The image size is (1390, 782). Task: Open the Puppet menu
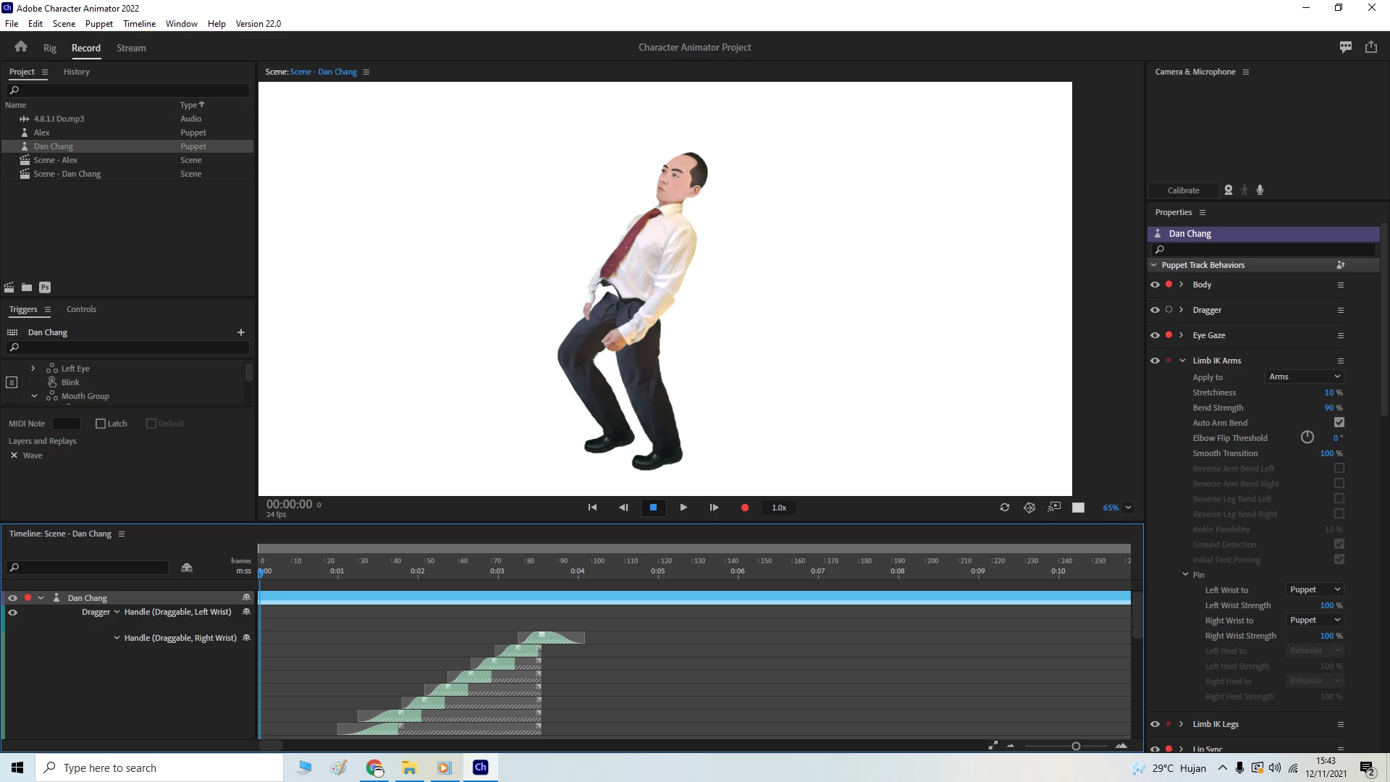coord(98,23)
